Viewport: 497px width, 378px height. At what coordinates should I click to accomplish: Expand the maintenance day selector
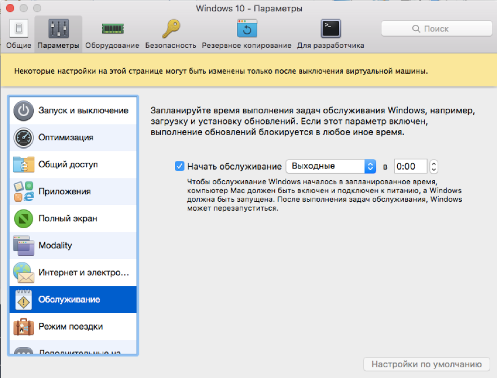pos(331,166)
